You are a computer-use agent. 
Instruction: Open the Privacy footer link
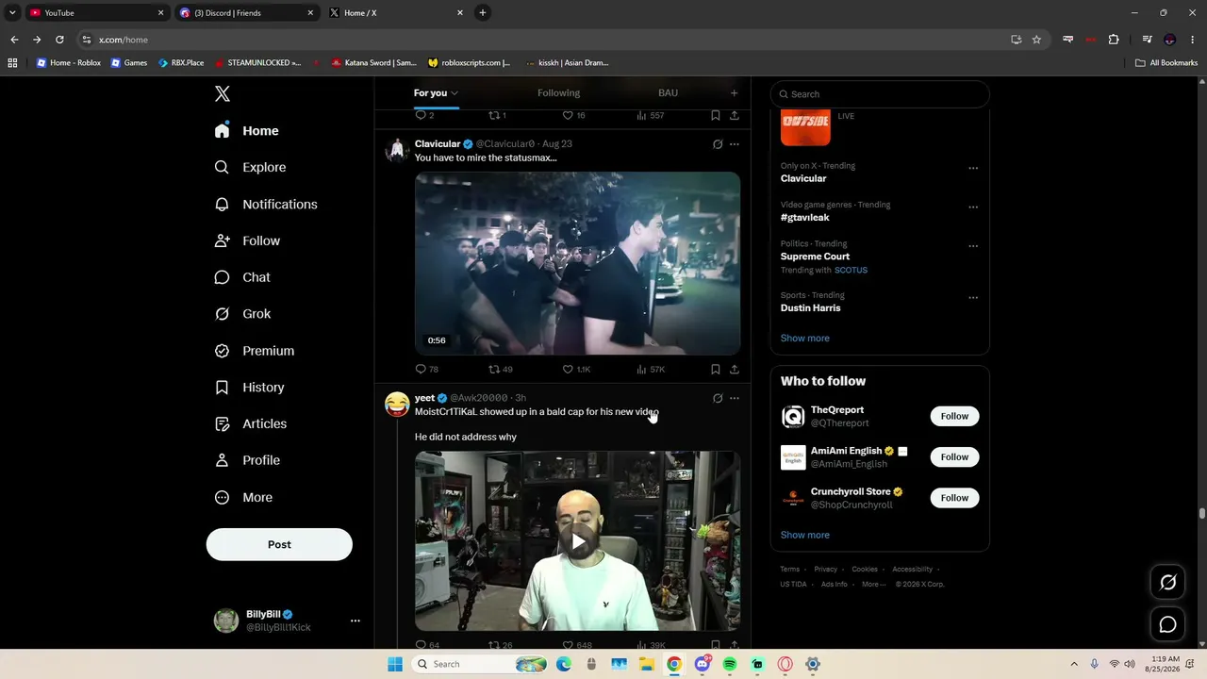[x=826, y=569]
